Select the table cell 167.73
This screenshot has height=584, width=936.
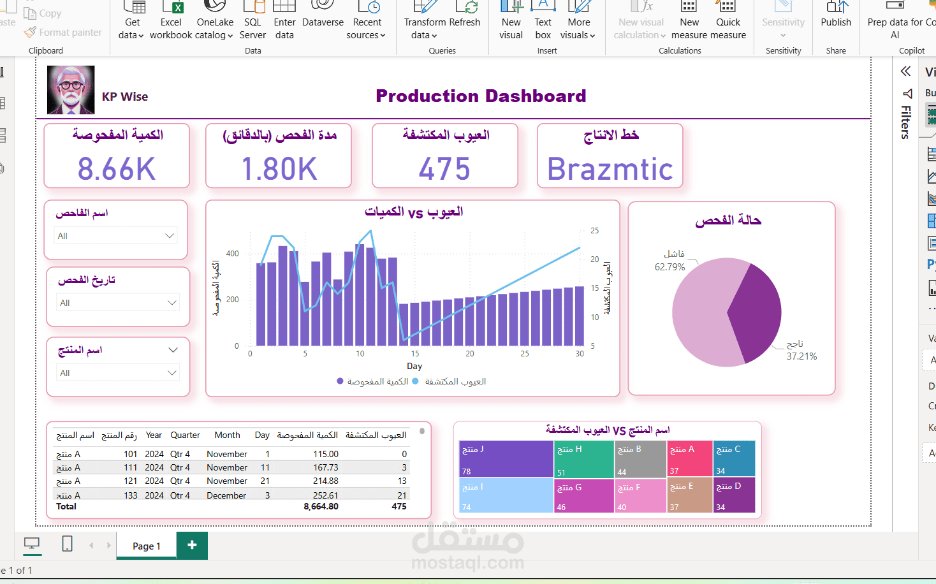coord(325,467)
